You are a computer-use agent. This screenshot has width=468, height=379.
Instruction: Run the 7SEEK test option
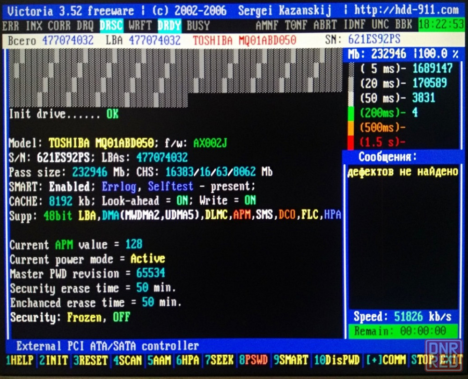tap(219, 360)
